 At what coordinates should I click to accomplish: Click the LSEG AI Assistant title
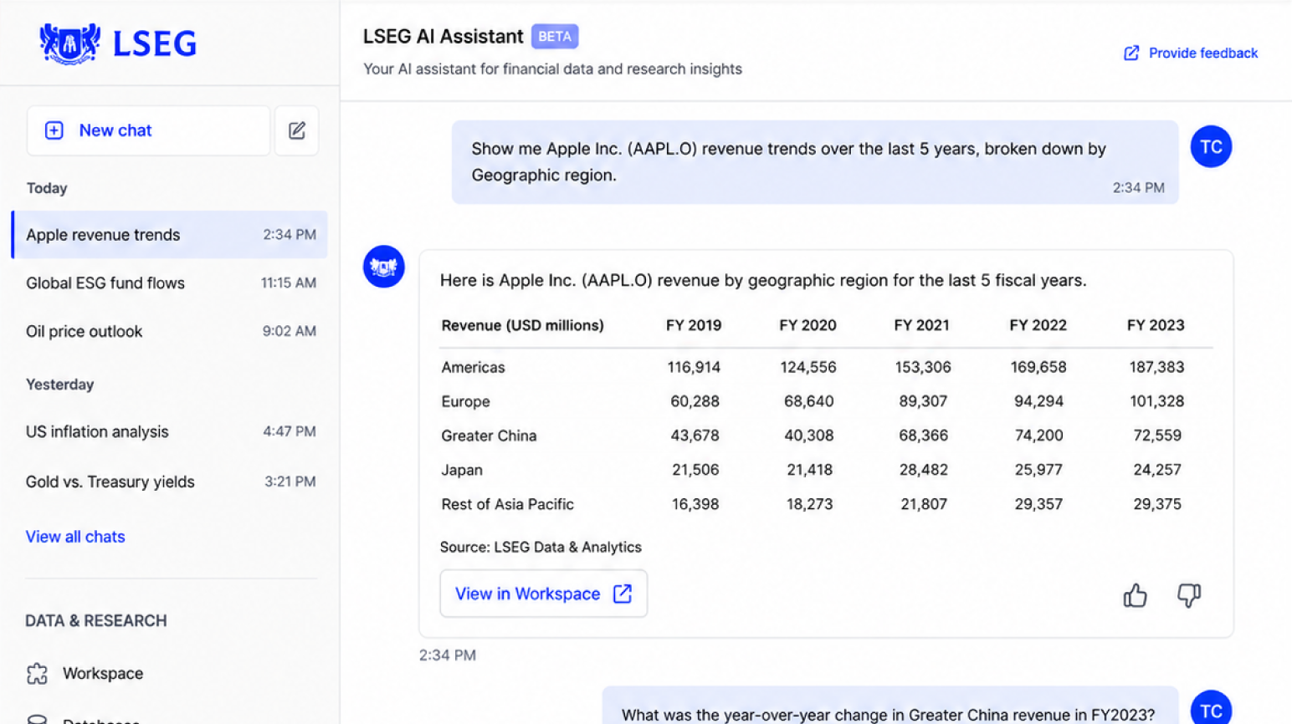click(x=443, y=37)
